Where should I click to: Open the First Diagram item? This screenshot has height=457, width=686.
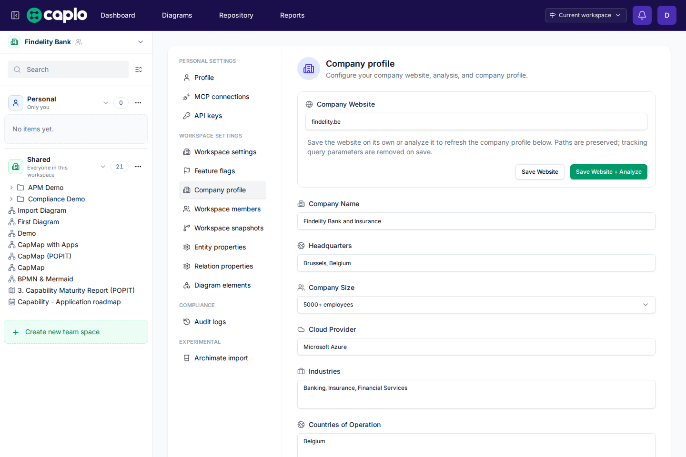click(38, 222)
